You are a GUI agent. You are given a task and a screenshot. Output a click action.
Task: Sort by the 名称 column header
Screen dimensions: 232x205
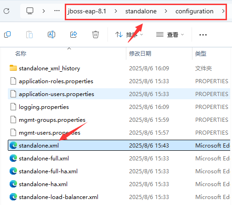coord(21,54)
